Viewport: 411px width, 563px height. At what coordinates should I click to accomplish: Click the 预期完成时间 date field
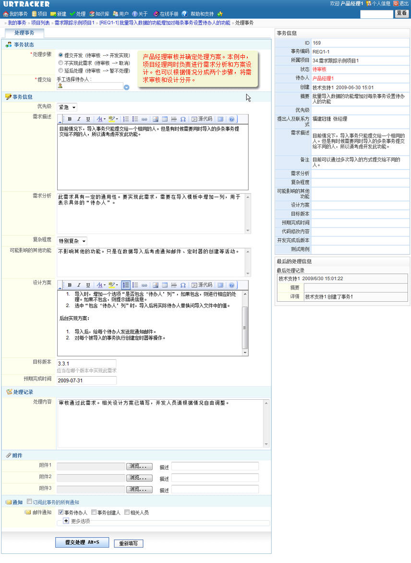86,380
